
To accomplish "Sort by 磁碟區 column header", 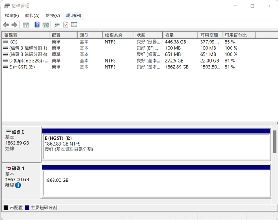I will (x=25, y=35).
